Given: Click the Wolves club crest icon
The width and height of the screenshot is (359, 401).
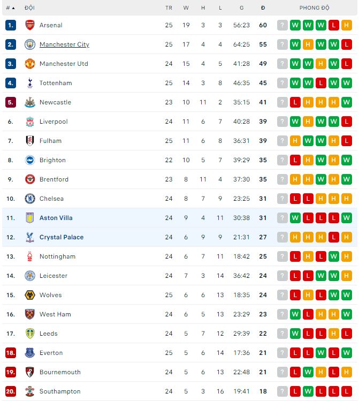Looking at the screenshot, I should tap(30, 295).
